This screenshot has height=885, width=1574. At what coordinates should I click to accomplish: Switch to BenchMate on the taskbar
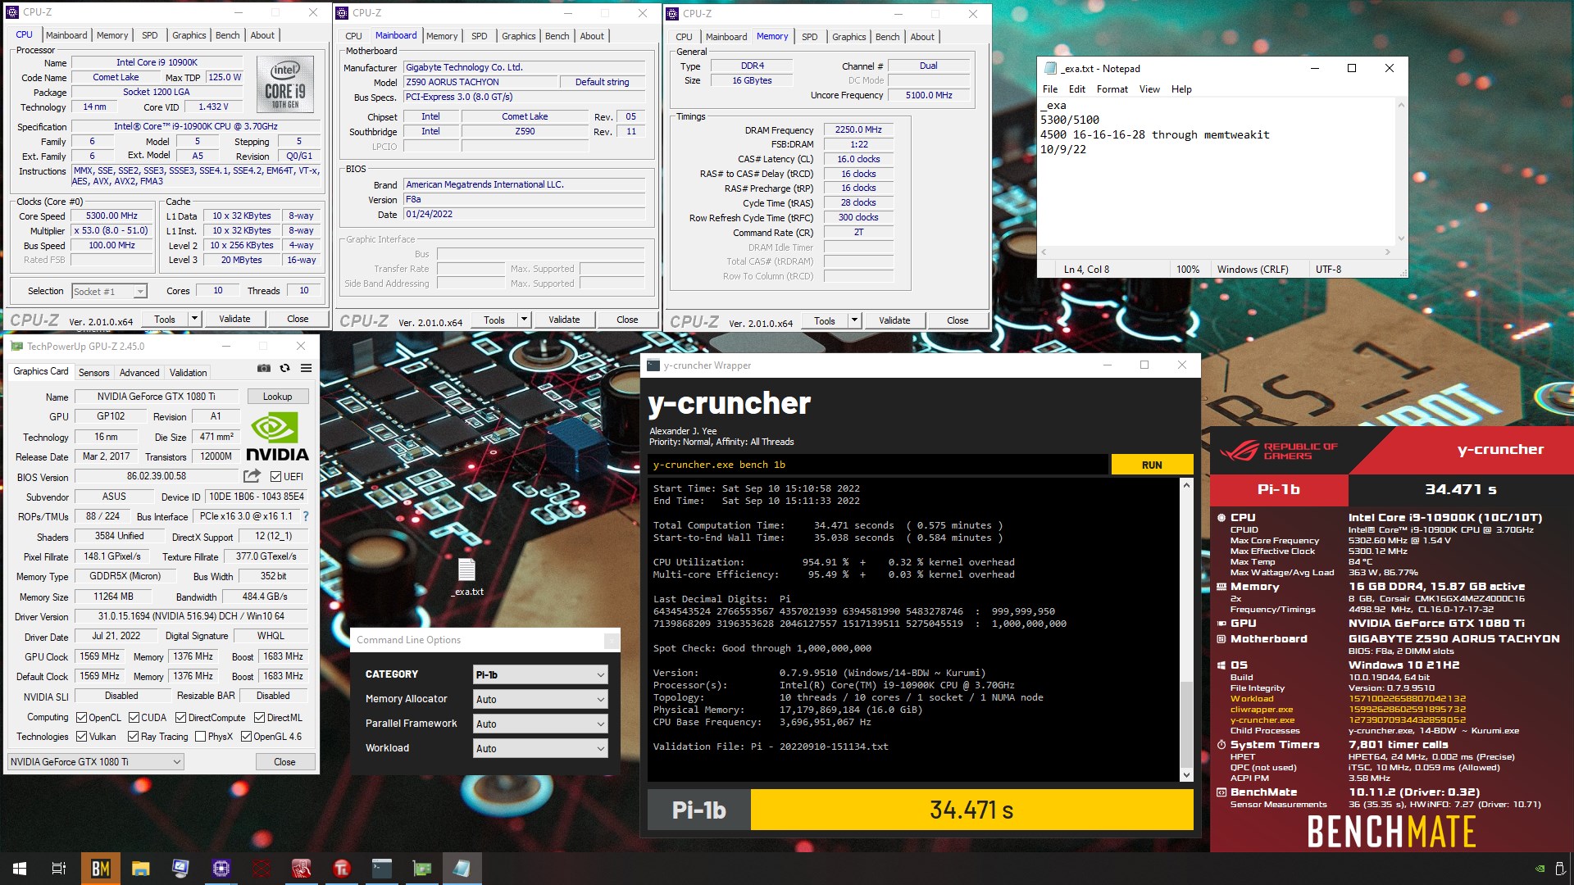[x=100, y=869]
